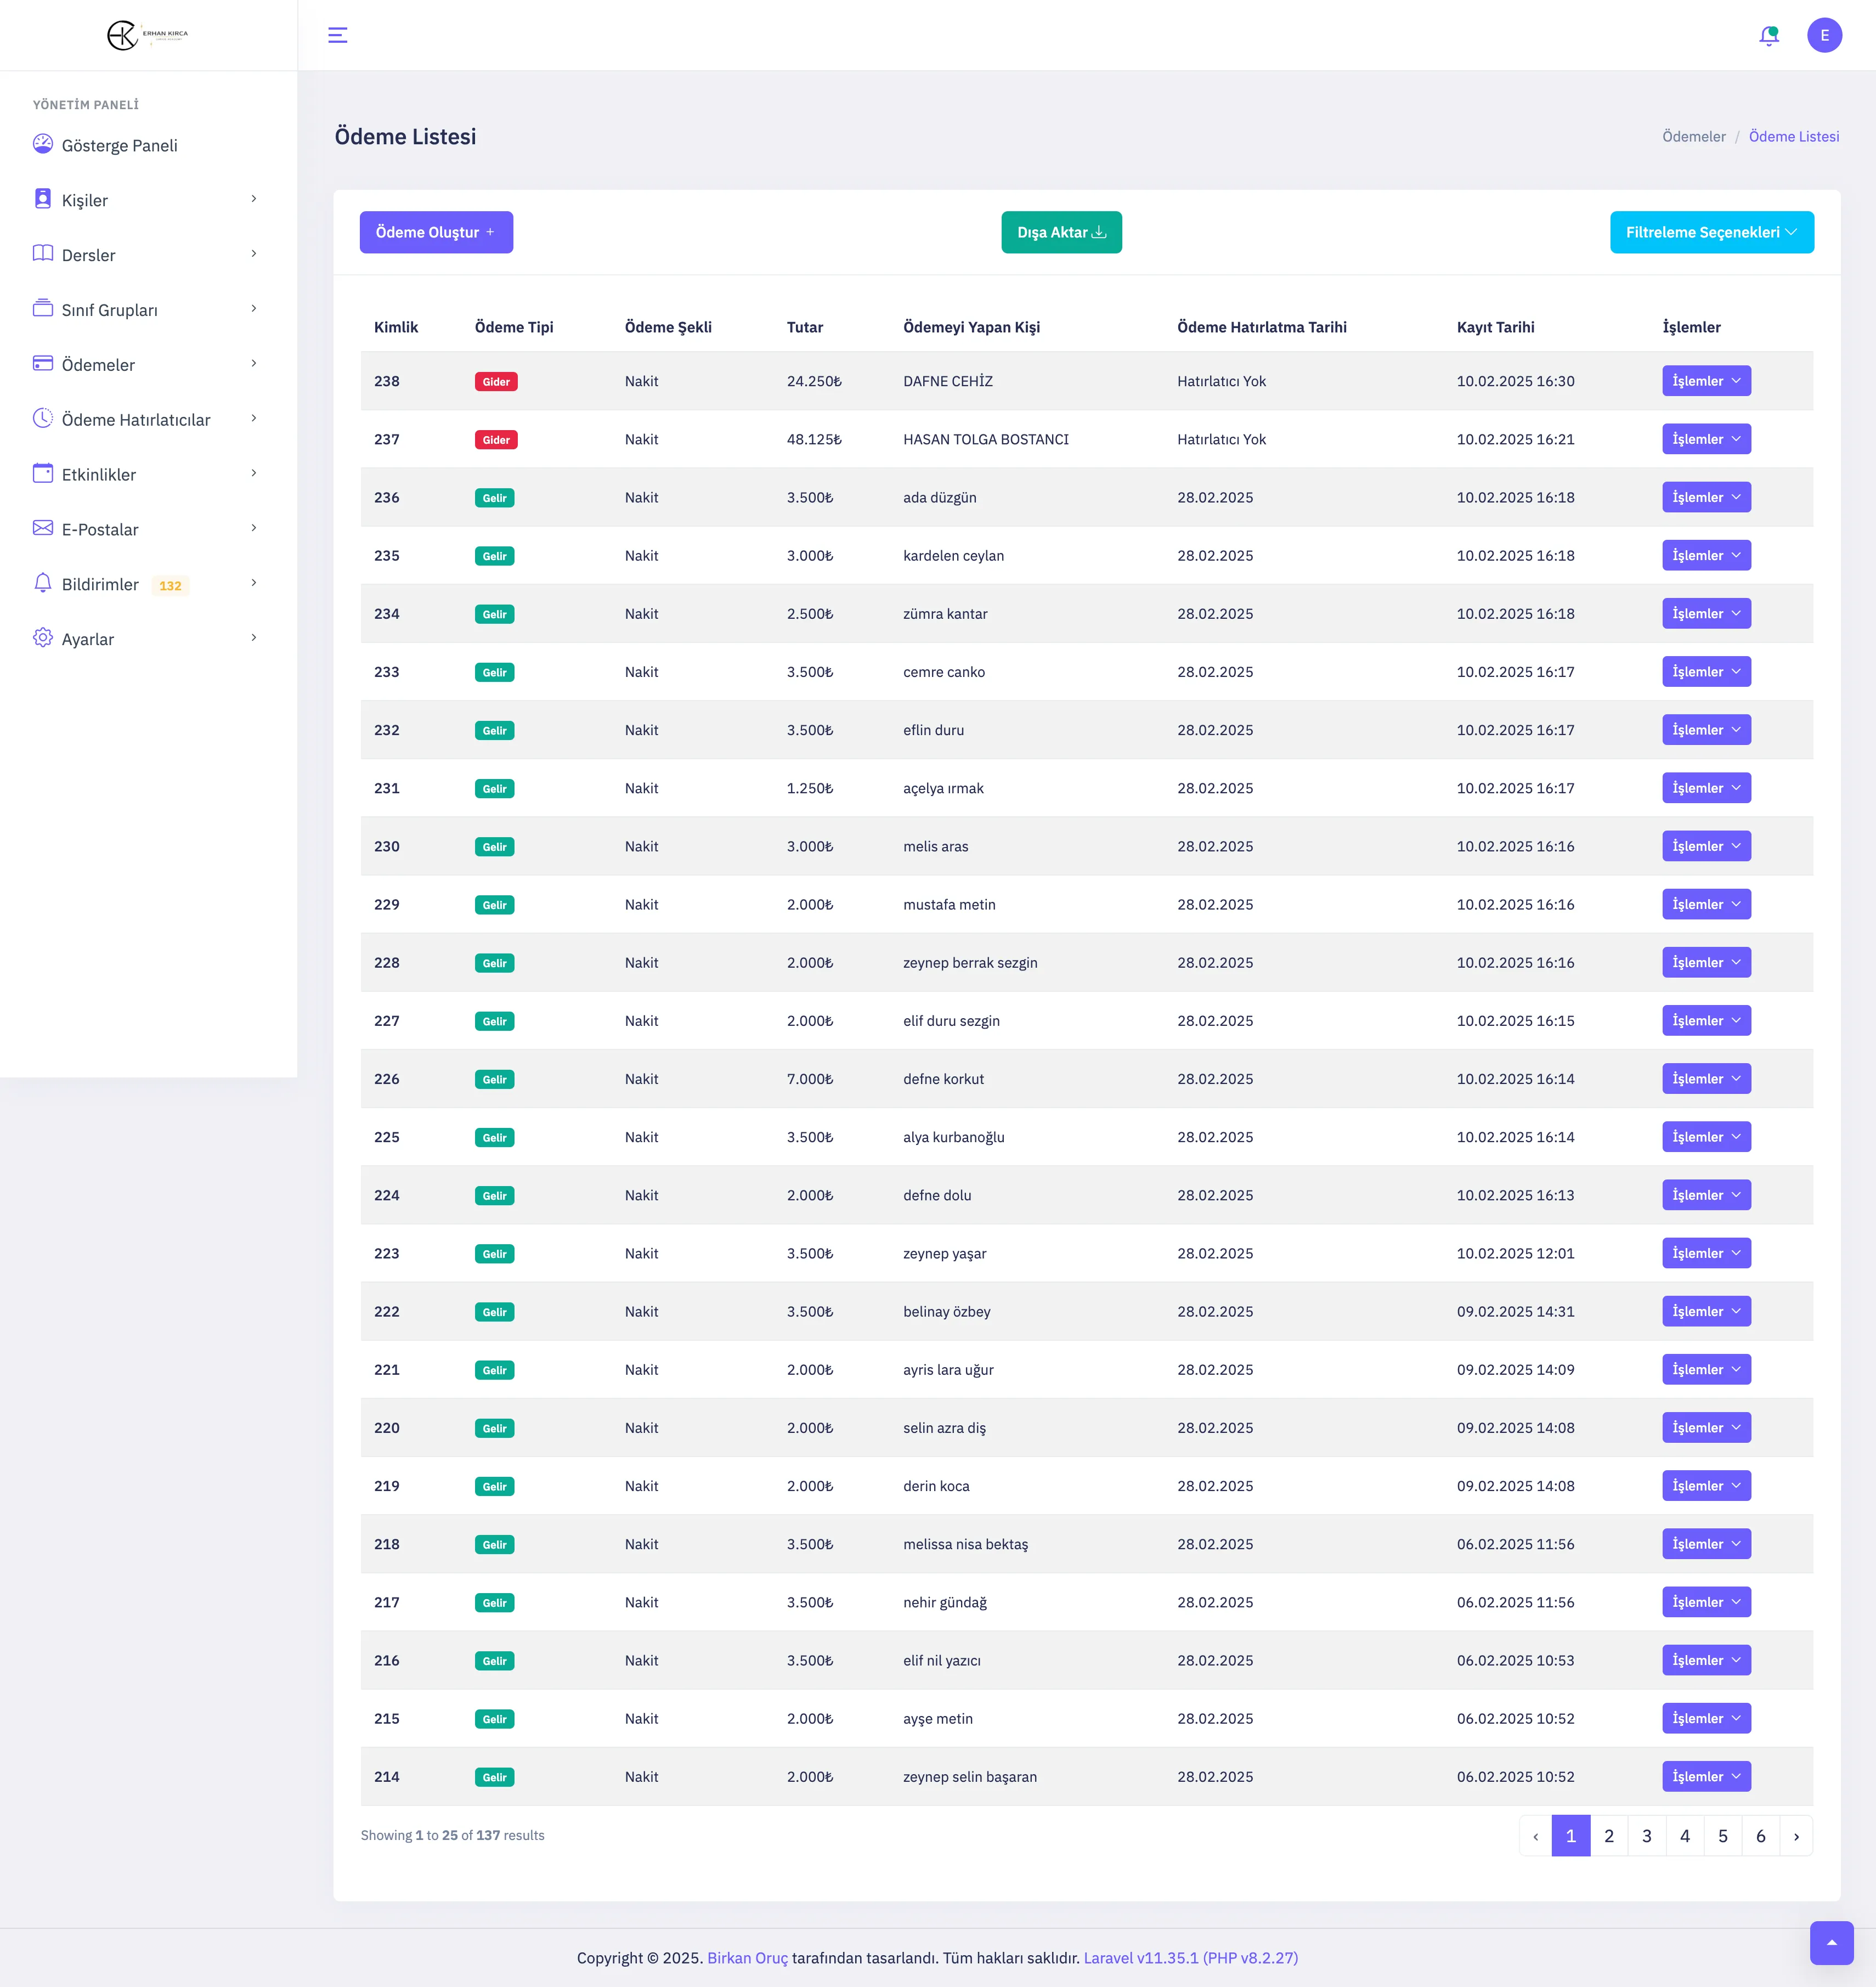This screenshot has width=1876, height=1987.
Task: Open Ödeme Hatırlatıcılar sidebar menu
Action: point(136,420)
